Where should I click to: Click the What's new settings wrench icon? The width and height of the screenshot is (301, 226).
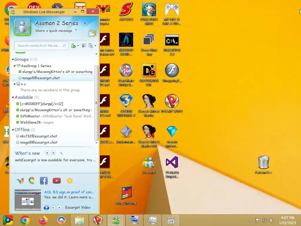tap(61, 153)
